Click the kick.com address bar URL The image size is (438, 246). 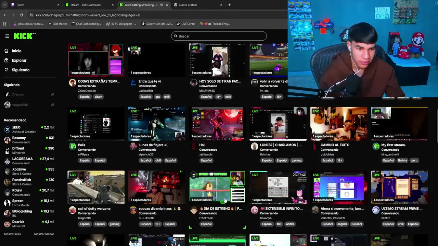pos(88,15)
